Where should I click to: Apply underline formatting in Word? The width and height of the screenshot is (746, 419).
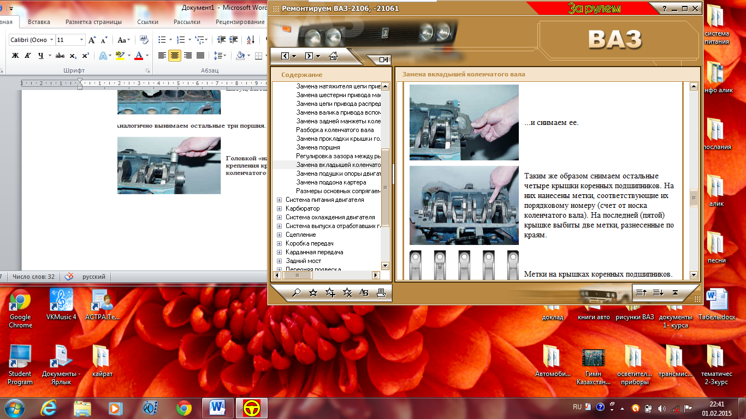(40, 56)
